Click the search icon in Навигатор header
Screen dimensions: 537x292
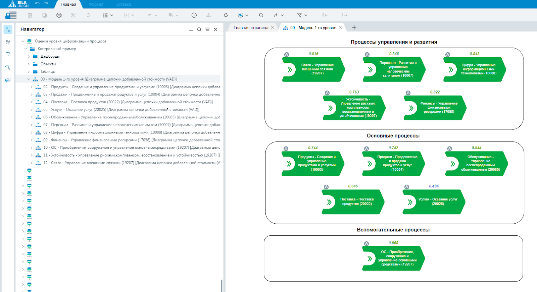click(x=199, y=30)
